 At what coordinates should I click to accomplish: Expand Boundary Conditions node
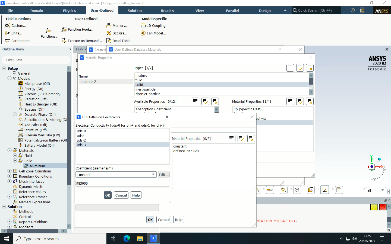[10, 176]
